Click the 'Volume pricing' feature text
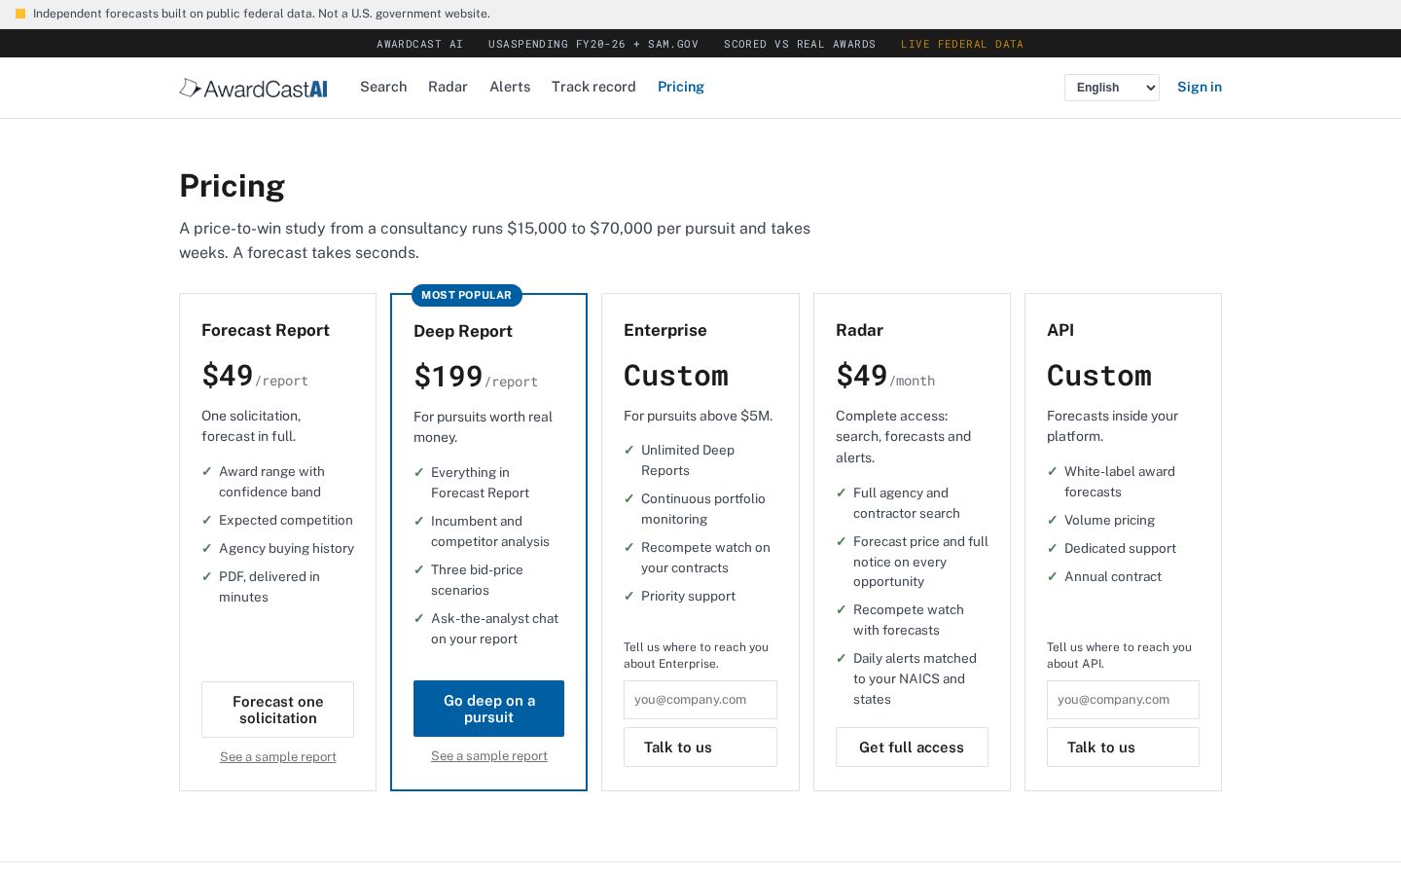 tap(1109, 520)
